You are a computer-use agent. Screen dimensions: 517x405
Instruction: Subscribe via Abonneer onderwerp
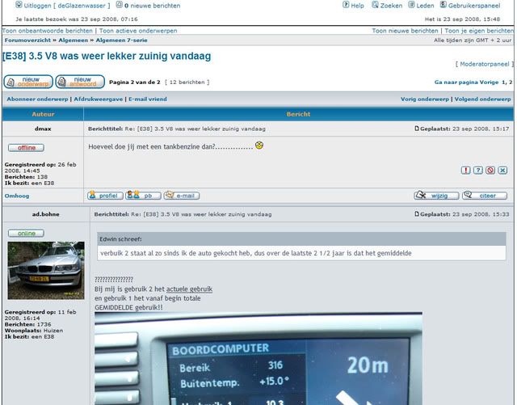click(37, 99)
